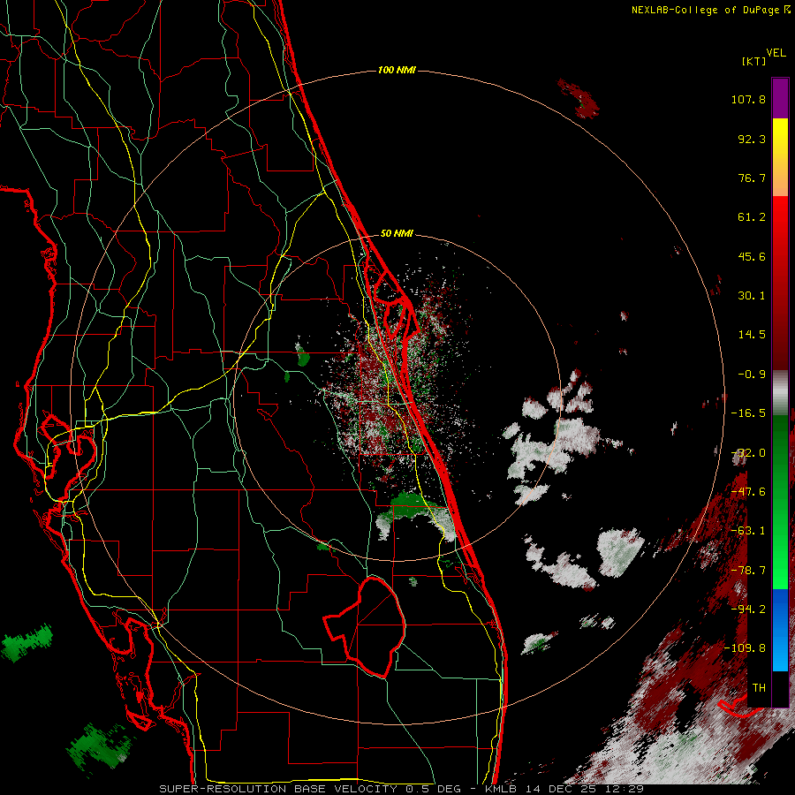This screenshot has width=795, height=795.
Task: Select the 45.6 value on velocity scale
Action: tap(752, 256)
